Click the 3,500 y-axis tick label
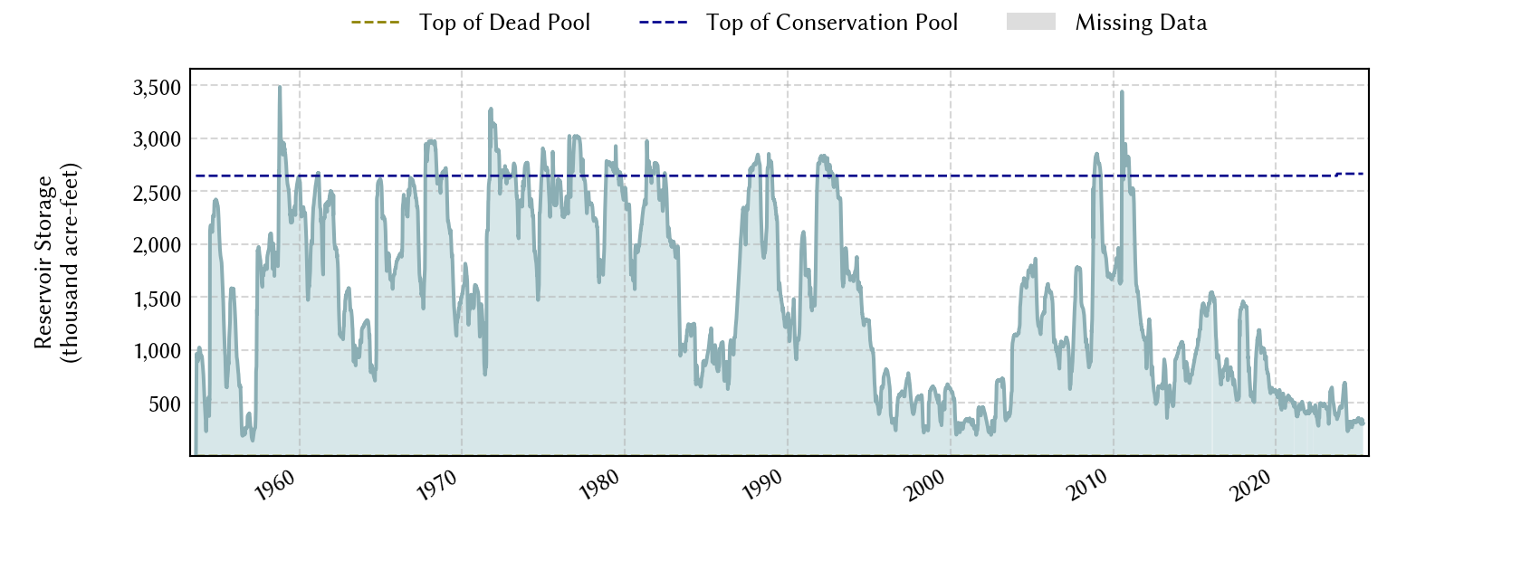 tap(158, 88)
